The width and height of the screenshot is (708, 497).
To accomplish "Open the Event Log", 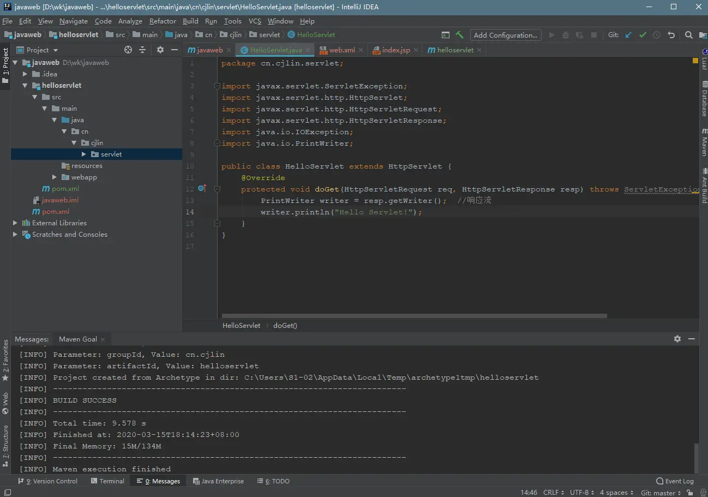I will pyautogui.click(x=675, y=481).
